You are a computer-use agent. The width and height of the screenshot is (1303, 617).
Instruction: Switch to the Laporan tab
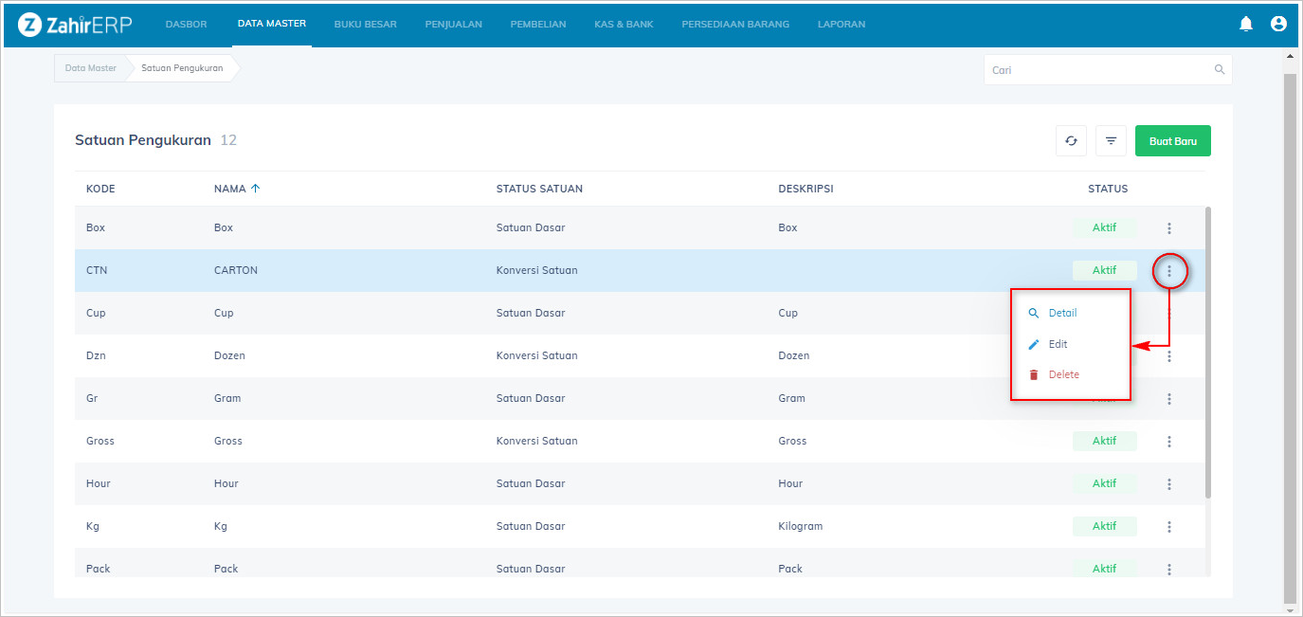pos(841,24)
